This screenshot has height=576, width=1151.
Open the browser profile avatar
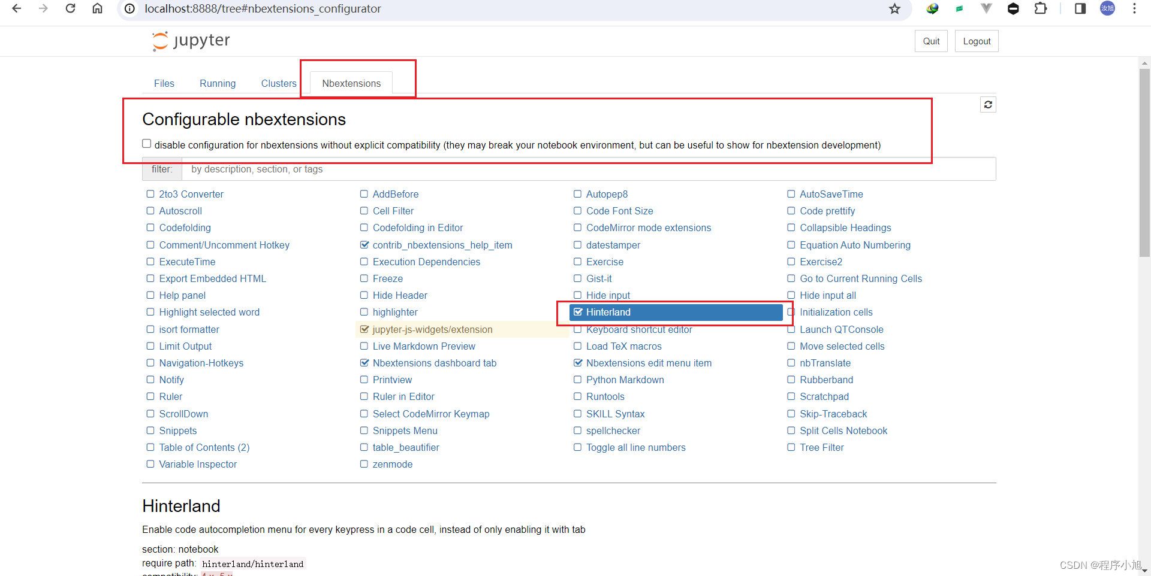[1107, 8]
